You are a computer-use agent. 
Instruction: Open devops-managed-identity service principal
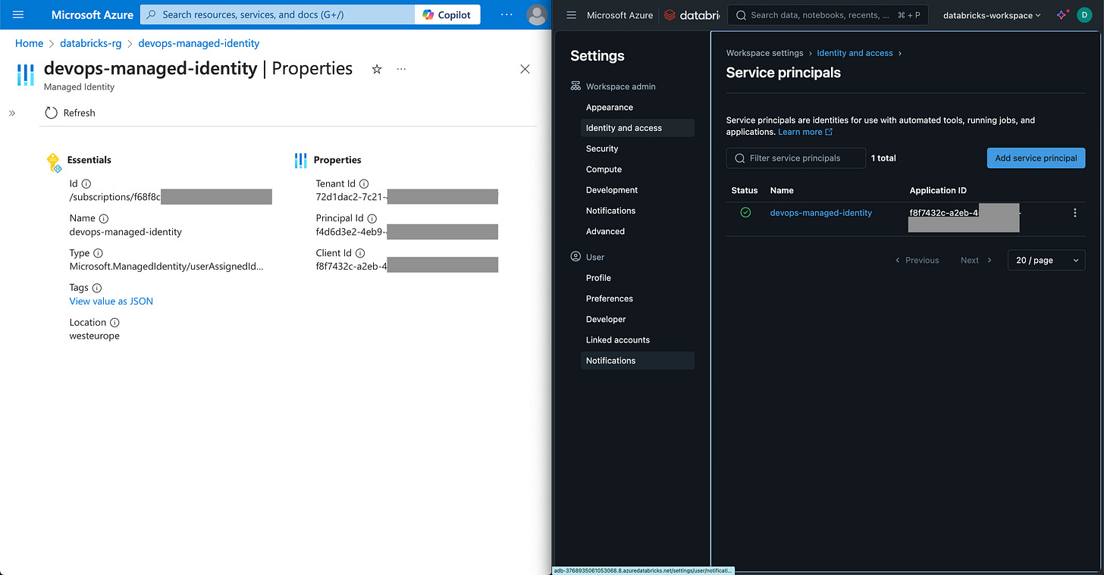(820, 213)
